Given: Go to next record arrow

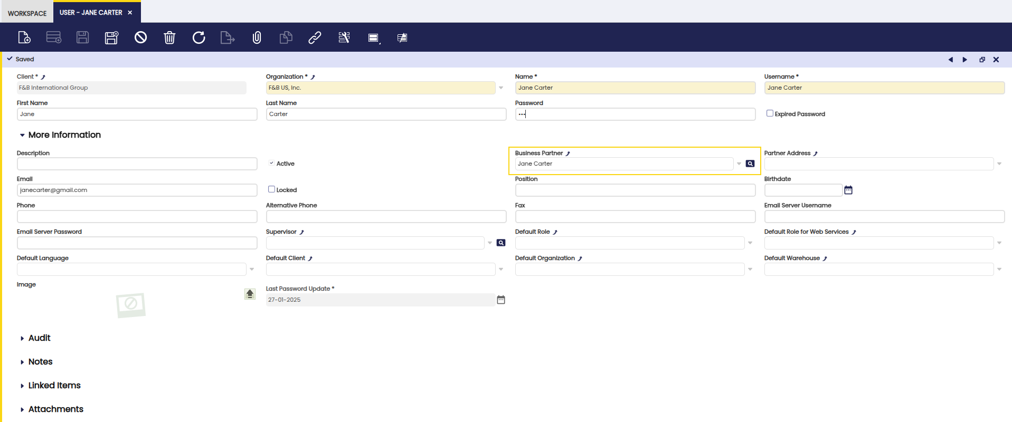Looking at the screenshot, I should pyautogui.click(x=965, y=60).
